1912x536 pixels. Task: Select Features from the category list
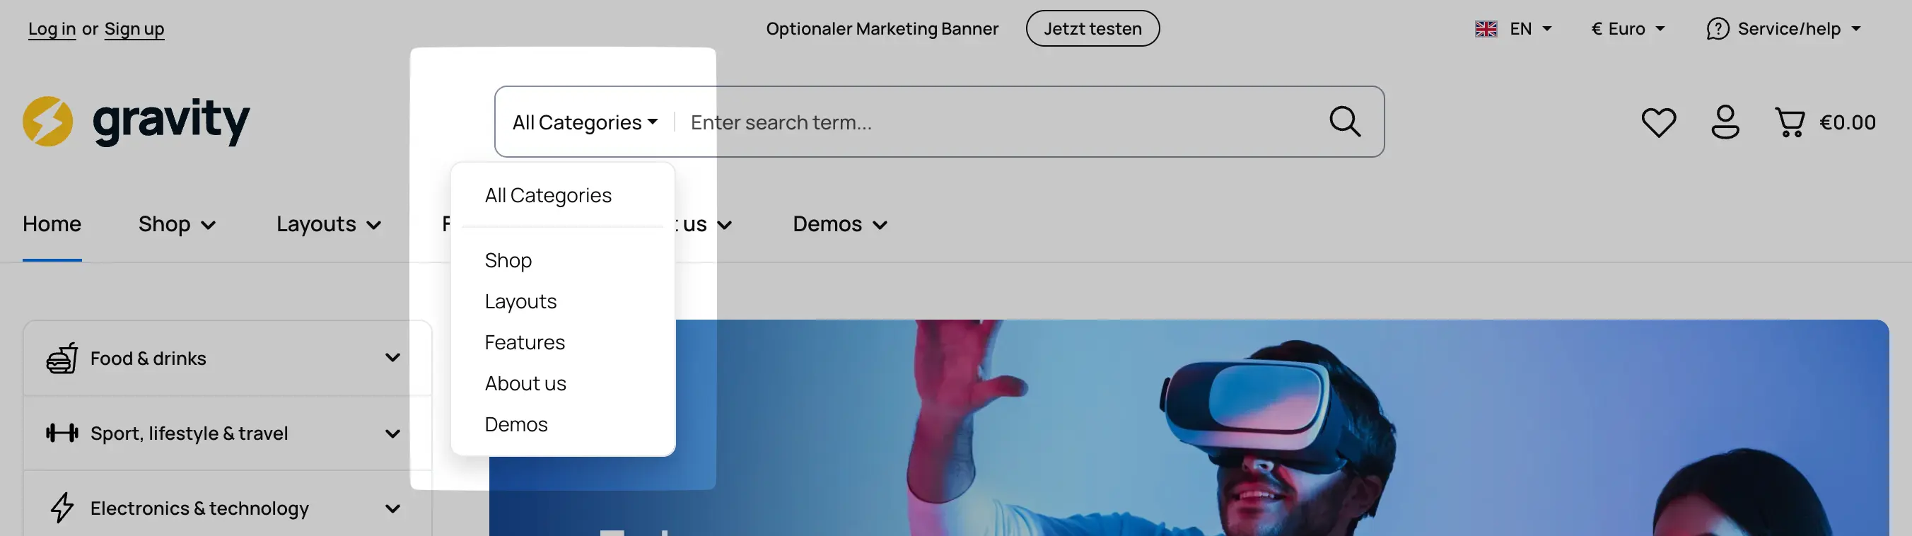(525, 342)
